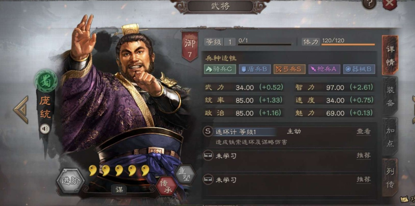This screenshot has height=206, width=415.
Task: Select the 弓兵S archer aptitude tag
Action: click(x=289, y=69)
